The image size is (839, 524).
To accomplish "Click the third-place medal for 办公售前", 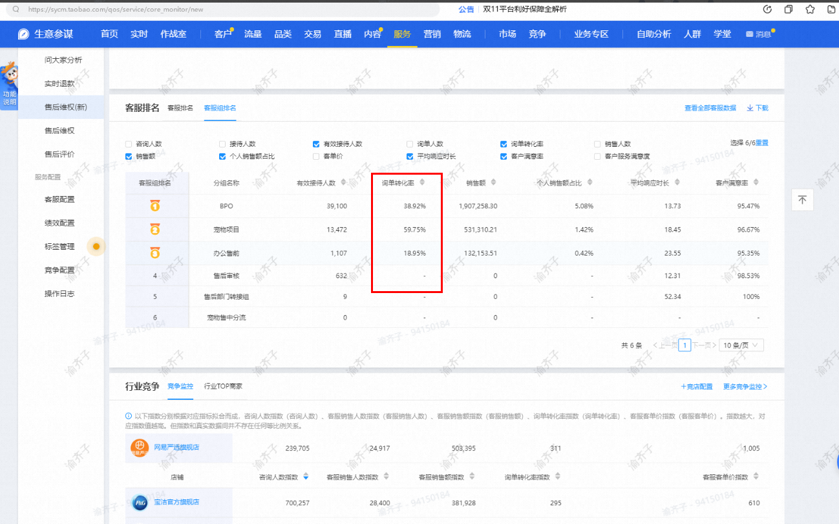I will [x=155, y=253].
